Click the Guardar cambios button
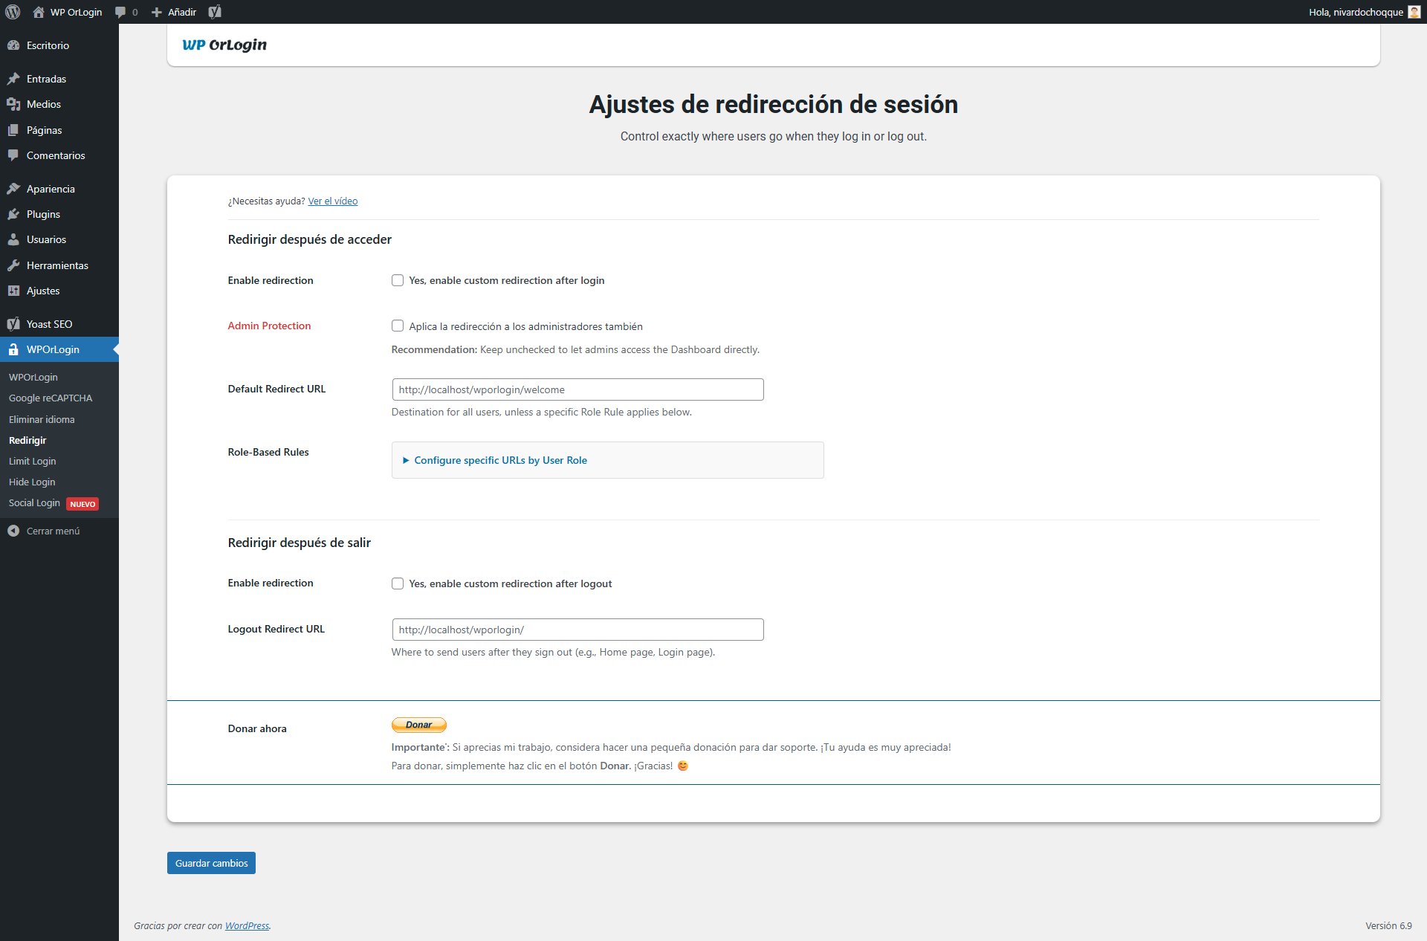 211,863
